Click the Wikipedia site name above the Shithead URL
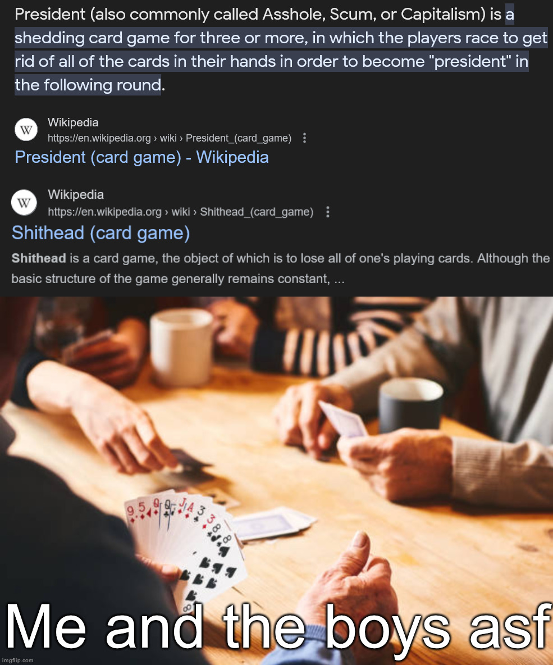Viewport: 553px width, 665px height. coord(76,195)
